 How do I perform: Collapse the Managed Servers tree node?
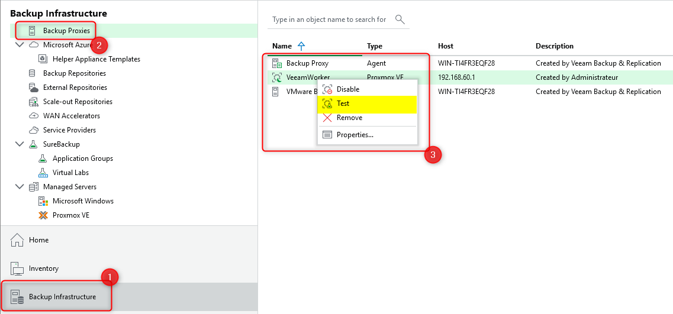[x=20, y=187]
